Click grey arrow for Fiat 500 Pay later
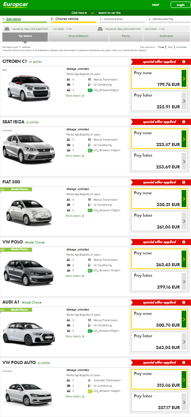 click(x=184, y=221)
